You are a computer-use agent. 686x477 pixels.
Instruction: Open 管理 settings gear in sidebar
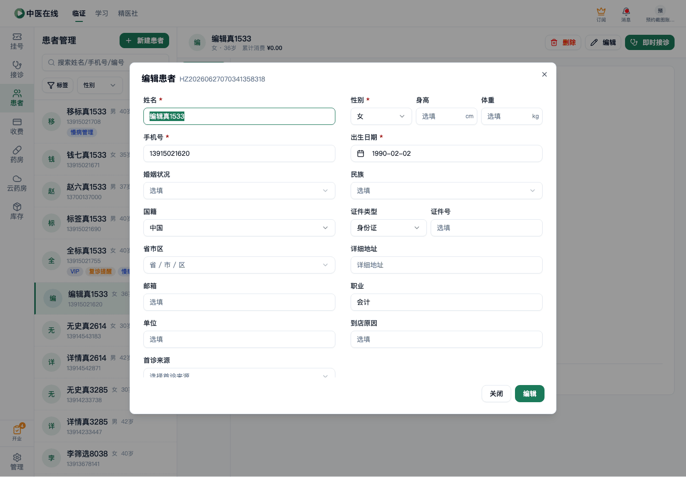(17, 462)
